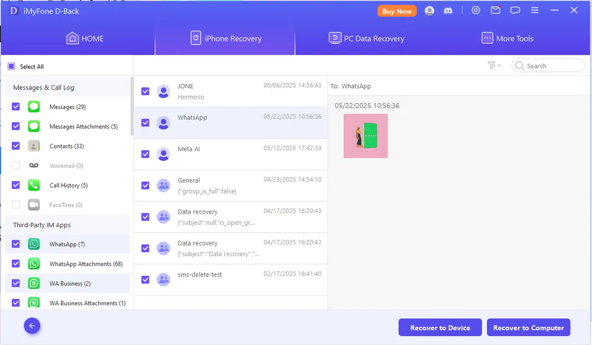
Task: Click JONE contact avatar icon
Action: pos(163,91)
